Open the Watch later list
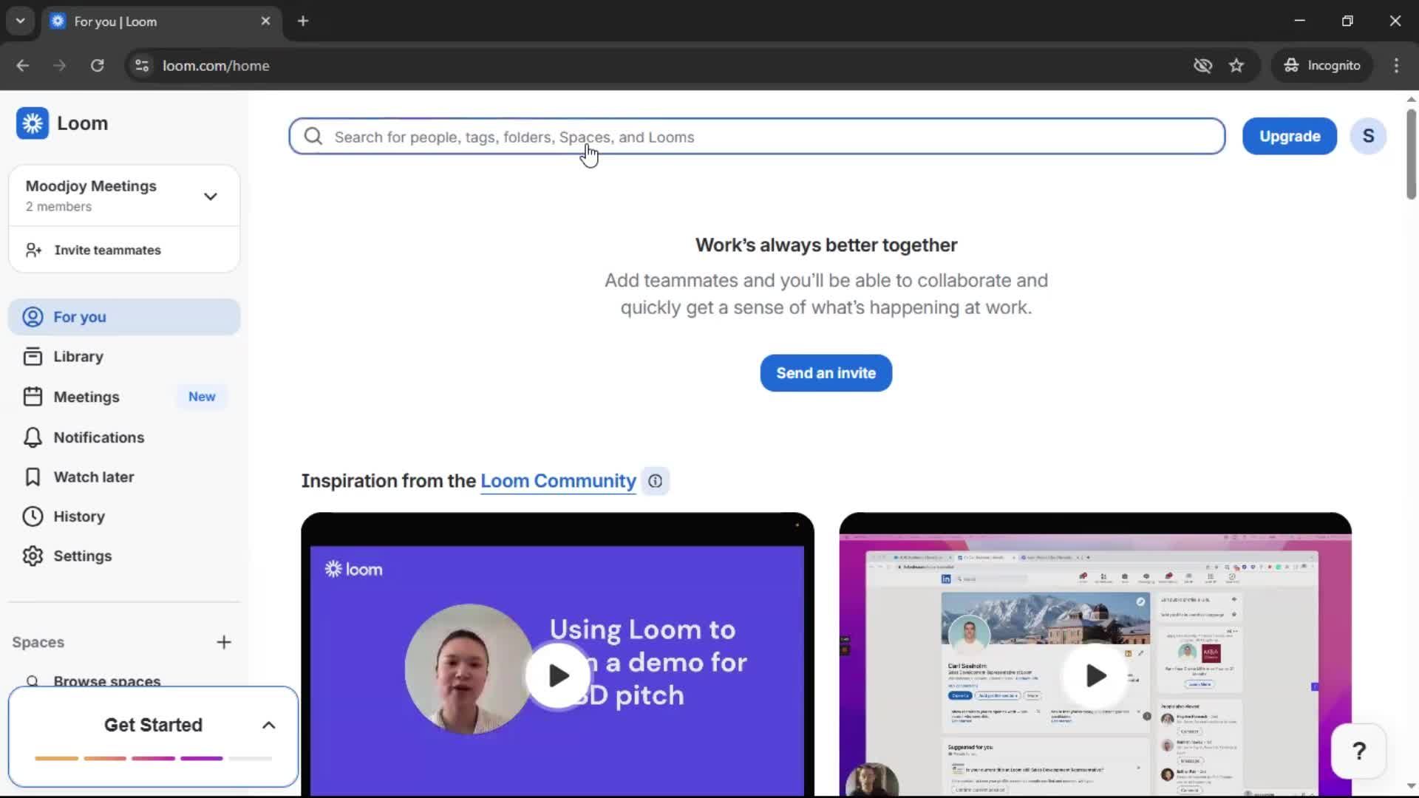 coord(94,477)
